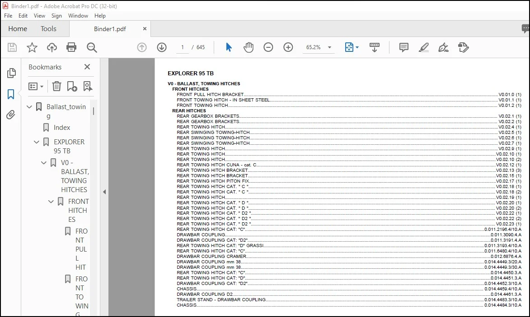Click the 'EXPLORER 95 TB' page heading
This screenshot has height=317, width=530.
click(x=191, y=73)
